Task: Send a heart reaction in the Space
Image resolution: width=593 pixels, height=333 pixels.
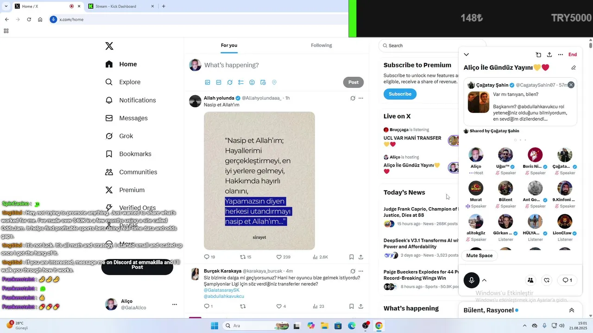Action: tap(547, 280)
